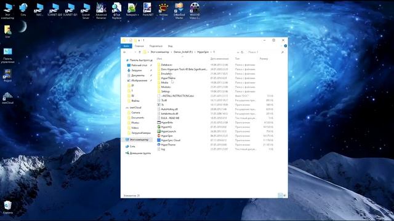Open the Text Replacer desktop shortcut
Viewport: 394px width, 221px height.
click(116, 11)
